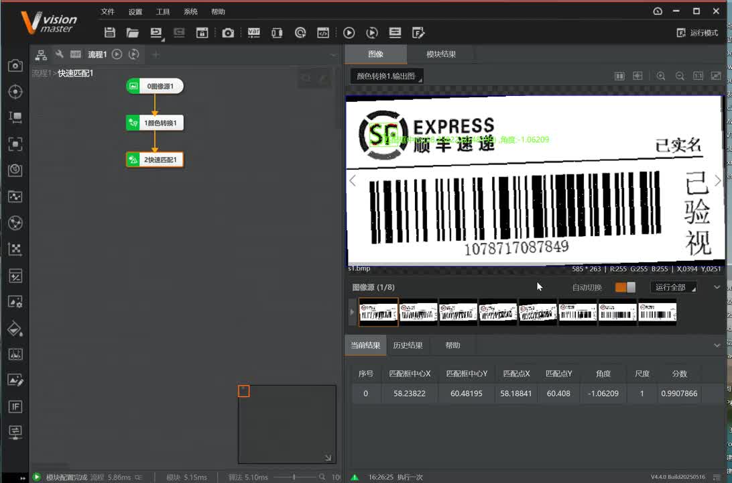Screen dimensions: 732x483
Task: Open the measurement tools in left sidebar
Action: tap(15, 117)
